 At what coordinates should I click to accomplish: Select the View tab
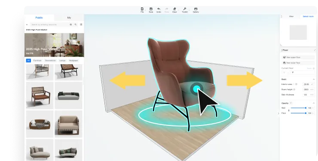(291, 16)
